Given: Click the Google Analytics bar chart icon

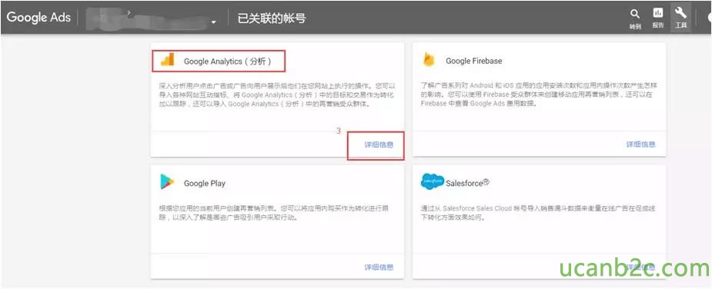Looking at the screenshot, I should coord(167,61).
